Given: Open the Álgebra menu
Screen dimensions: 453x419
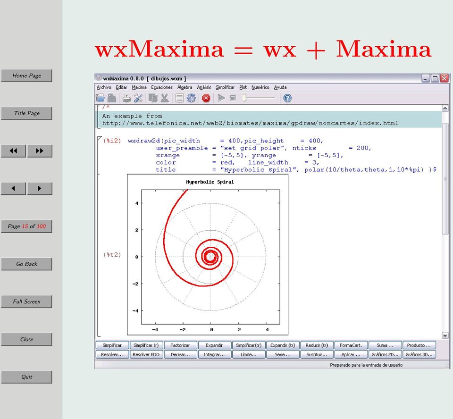Looking at the screenshot, I should 185,87.
